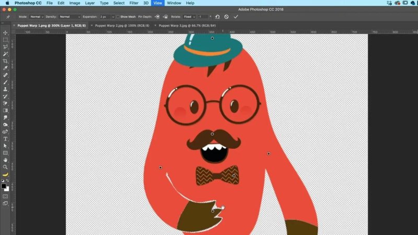Image resolution: width=418 pixels, height=235 pixels.
Task: Select the Zoom tool
Action: pos(5,167)
